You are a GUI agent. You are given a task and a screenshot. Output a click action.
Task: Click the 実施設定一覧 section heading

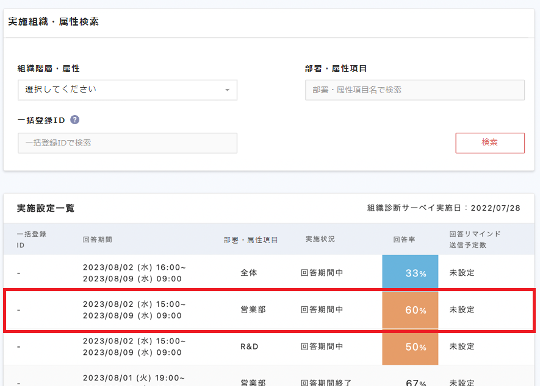pos(46,208)
